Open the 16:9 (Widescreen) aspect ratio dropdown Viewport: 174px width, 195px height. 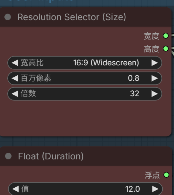(x=85, y=63)
